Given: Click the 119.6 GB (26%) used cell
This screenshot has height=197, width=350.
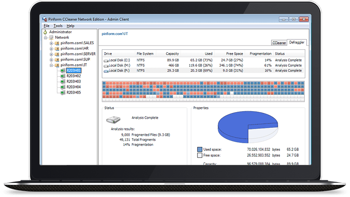Looking at the screenshot, I should coord(200,66).
